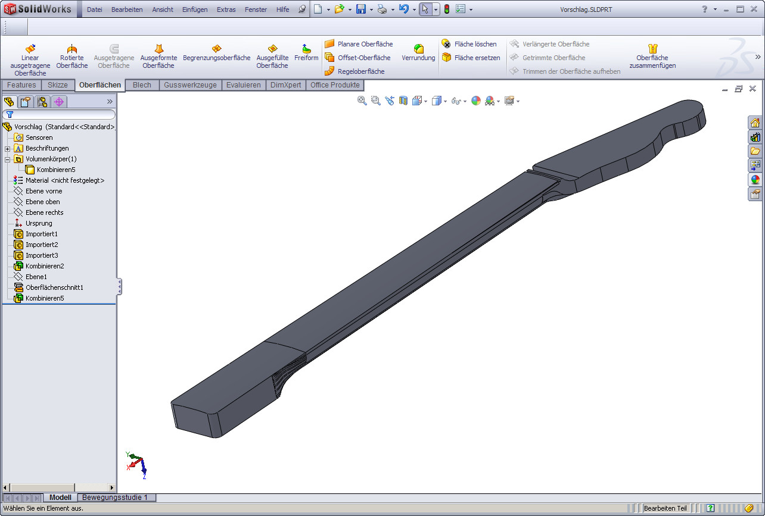The height and width of the screenshot is (516, 765).
Task: Click Zoom to Fit in the view toolbar
Action: click(x=362, y=101)
